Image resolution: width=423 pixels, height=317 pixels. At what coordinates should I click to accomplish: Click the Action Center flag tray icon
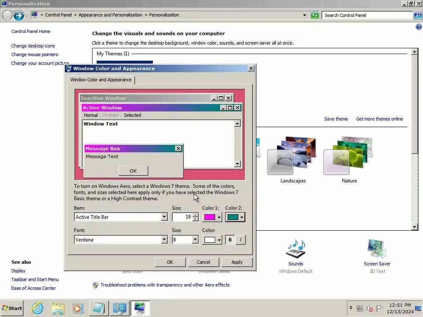[x=379, y=308]
